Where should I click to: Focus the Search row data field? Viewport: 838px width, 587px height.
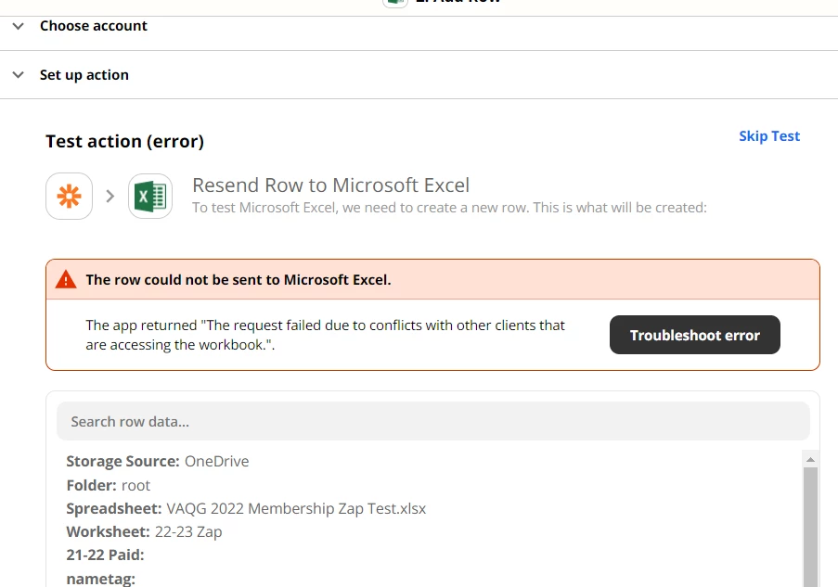click(432, 421)
